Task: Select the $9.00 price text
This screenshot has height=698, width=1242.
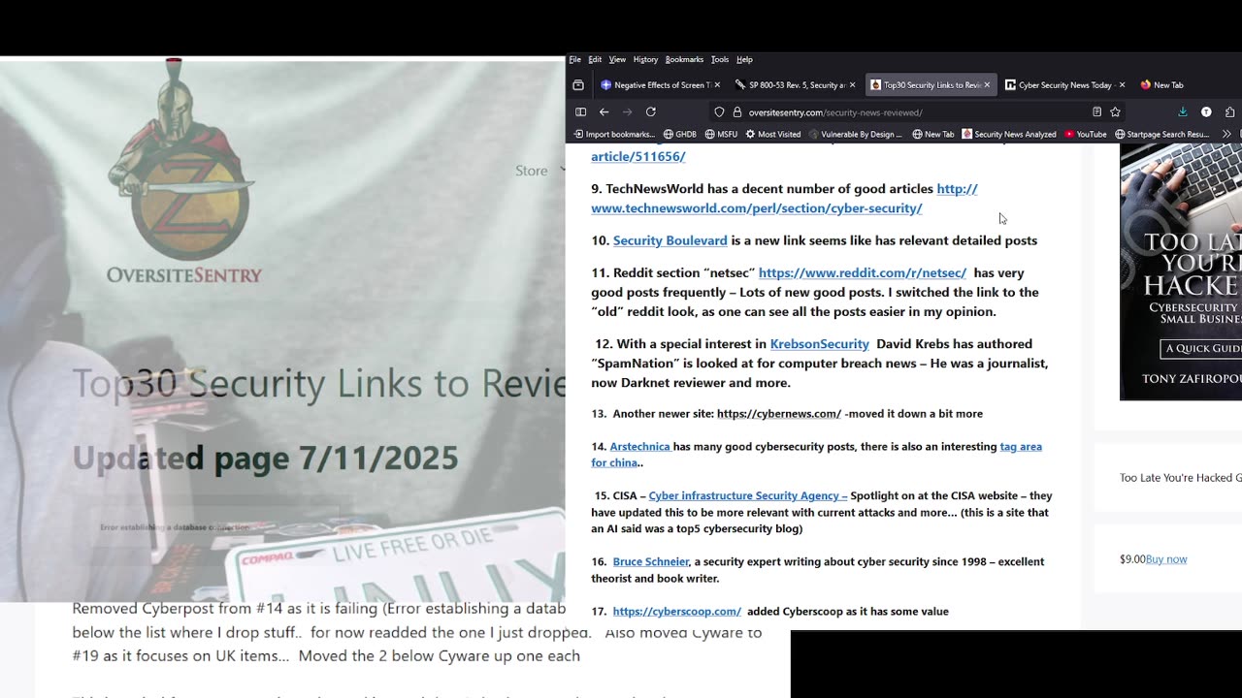Action: click(1132, 559)
